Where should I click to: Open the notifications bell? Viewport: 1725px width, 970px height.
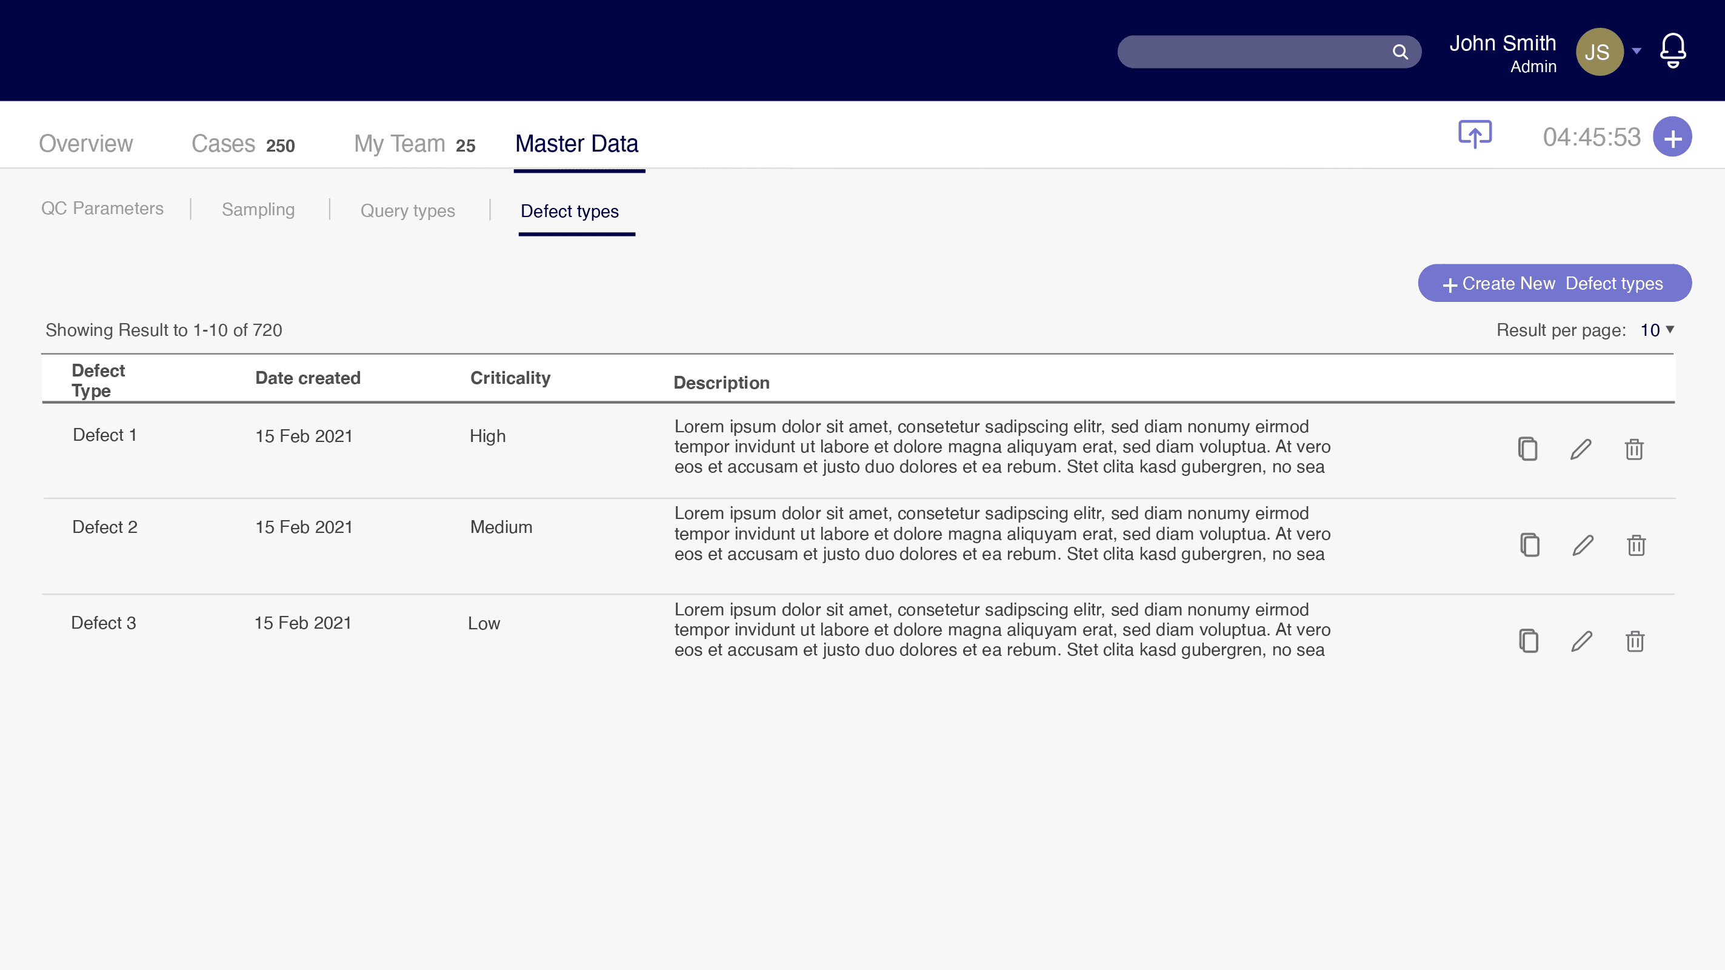[x=1672, y=50]
